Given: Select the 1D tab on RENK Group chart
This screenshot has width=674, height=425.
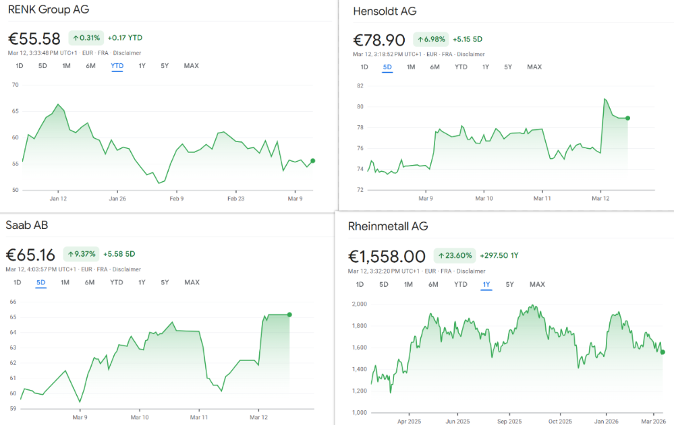Looking at the screenshot, I should [20, 66].
